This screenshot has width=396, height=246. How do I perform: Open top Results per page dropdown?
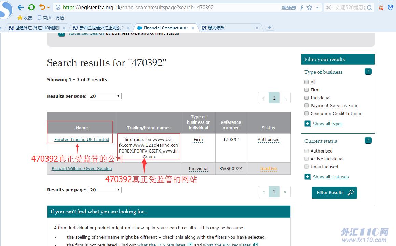(x=105, y=96)
